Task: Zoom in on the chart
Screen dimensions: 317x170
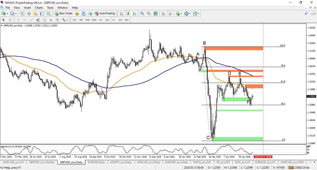Action: (142, 13)
